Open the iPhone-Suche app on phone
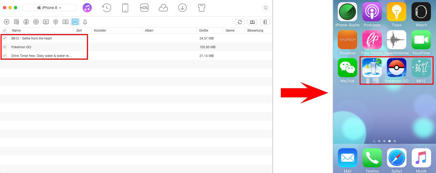436x173 pixels. coord(347,12)
